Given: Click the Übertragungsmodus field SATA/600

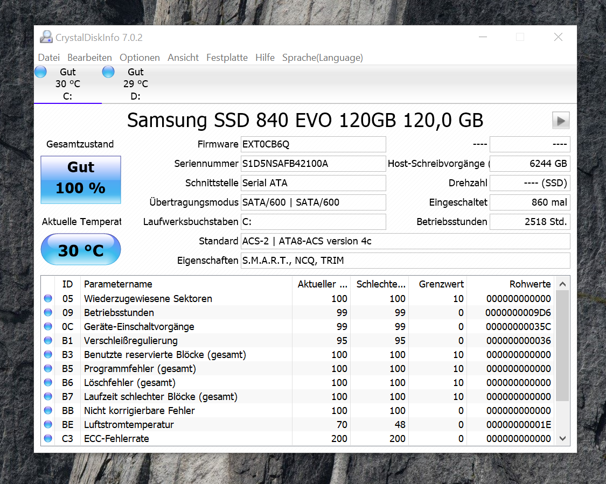Looking at the screenshot, I should [313, 202].
